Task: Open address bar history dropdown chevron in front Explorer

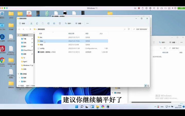Action: 125,29
